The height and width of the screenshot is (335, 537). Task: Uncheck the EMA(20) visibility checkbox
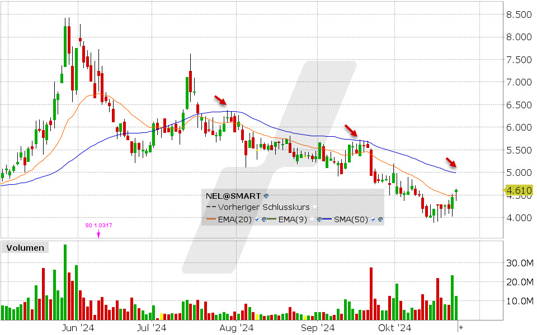pyautogui.click(x=257, y=219)
